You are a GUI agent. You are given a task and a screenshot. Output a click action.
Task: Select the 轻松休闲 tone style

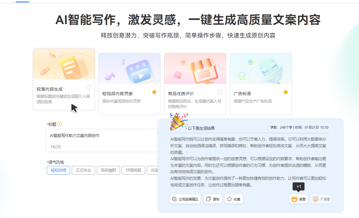(x=58, y=170)
